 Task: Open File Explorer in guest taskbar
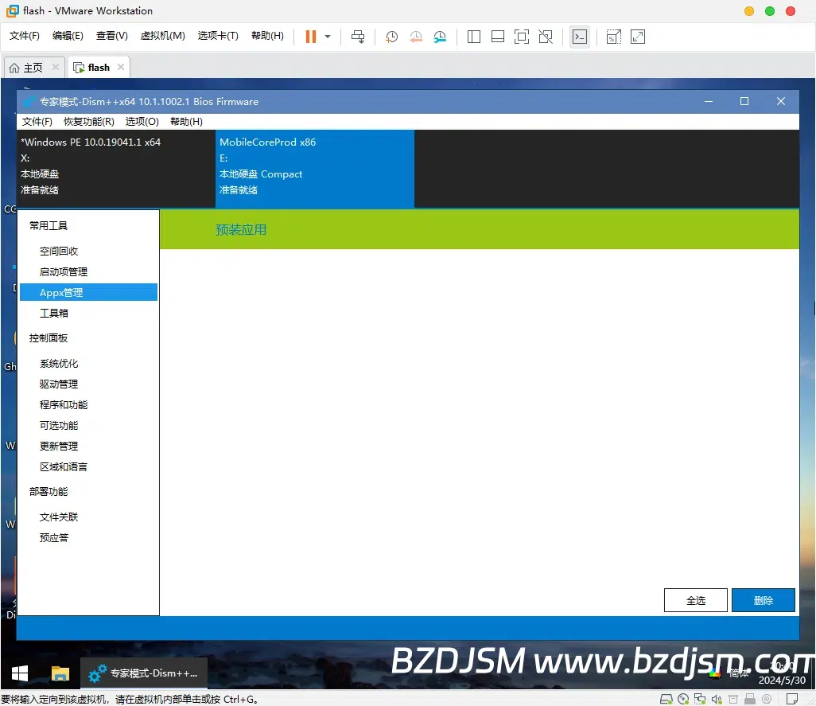60,673
